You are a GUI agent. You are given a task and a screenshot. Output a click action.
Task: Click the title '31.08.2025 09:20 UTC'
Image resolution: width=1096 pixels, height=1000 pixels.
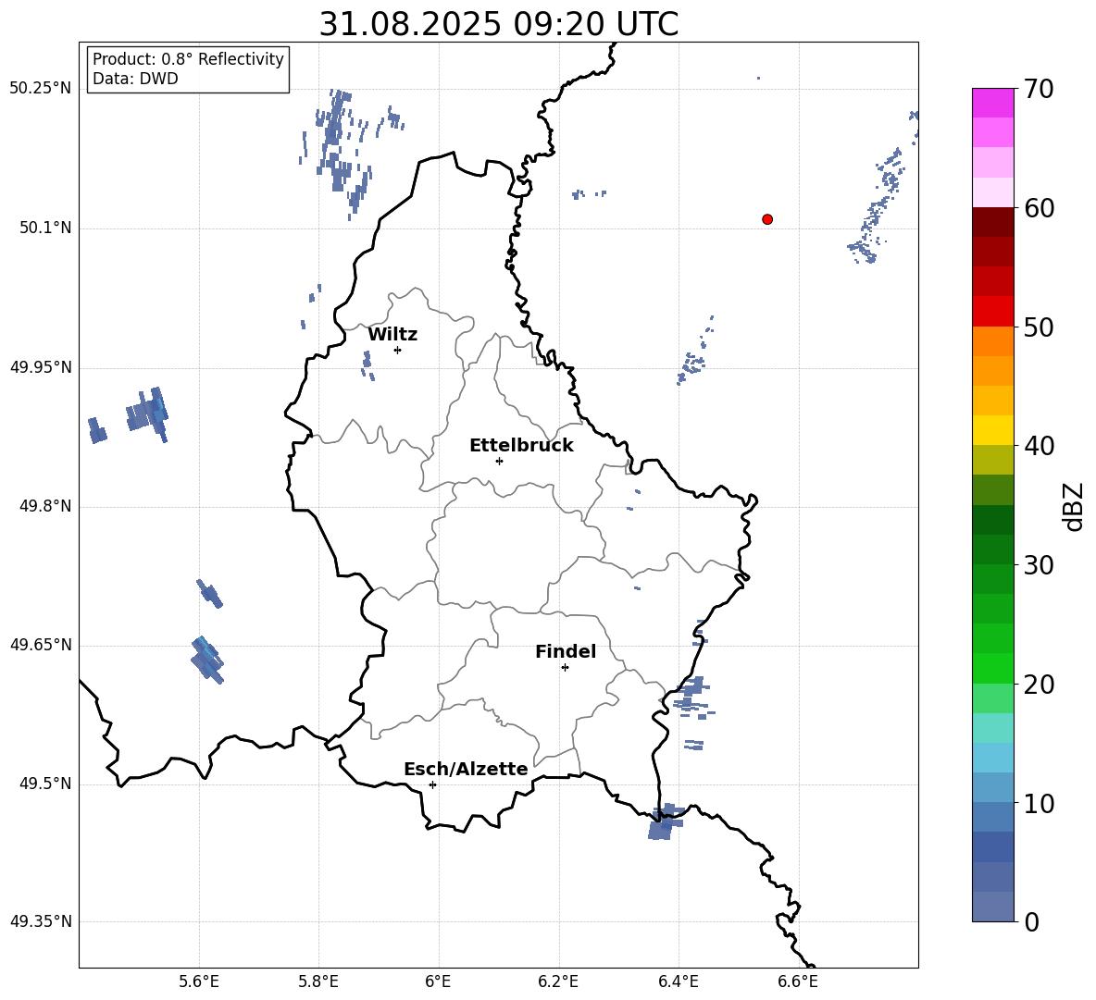coord(498,24)
